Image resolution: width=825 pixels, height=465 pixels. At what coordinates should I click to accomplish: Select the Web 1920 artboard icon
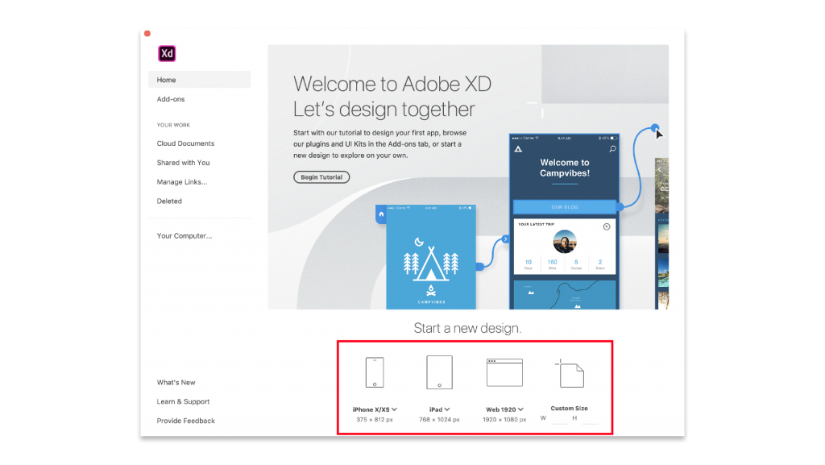point(504,372)
